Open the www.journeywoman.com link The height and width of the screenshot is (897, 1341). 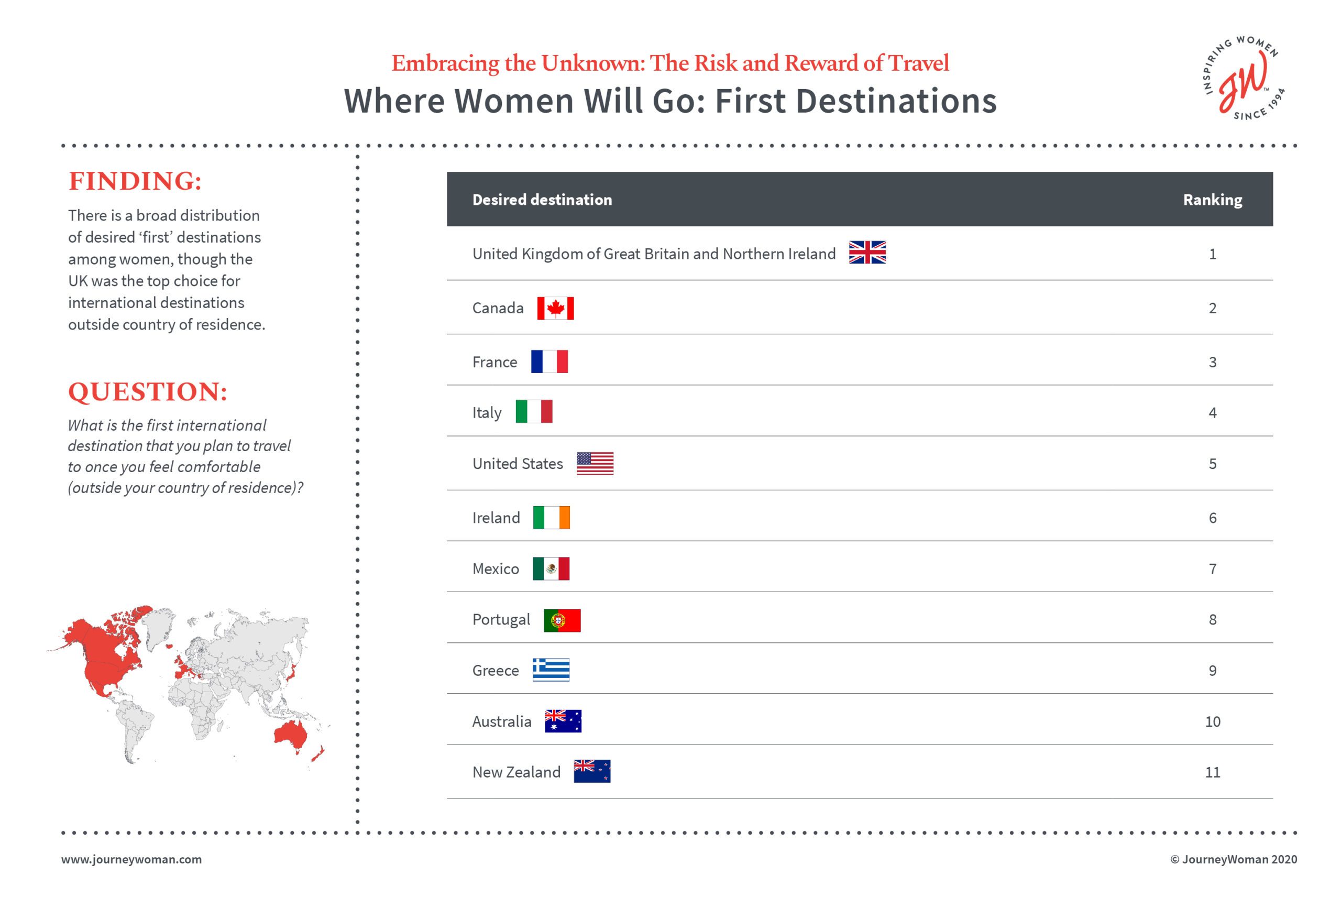point(131,859)
